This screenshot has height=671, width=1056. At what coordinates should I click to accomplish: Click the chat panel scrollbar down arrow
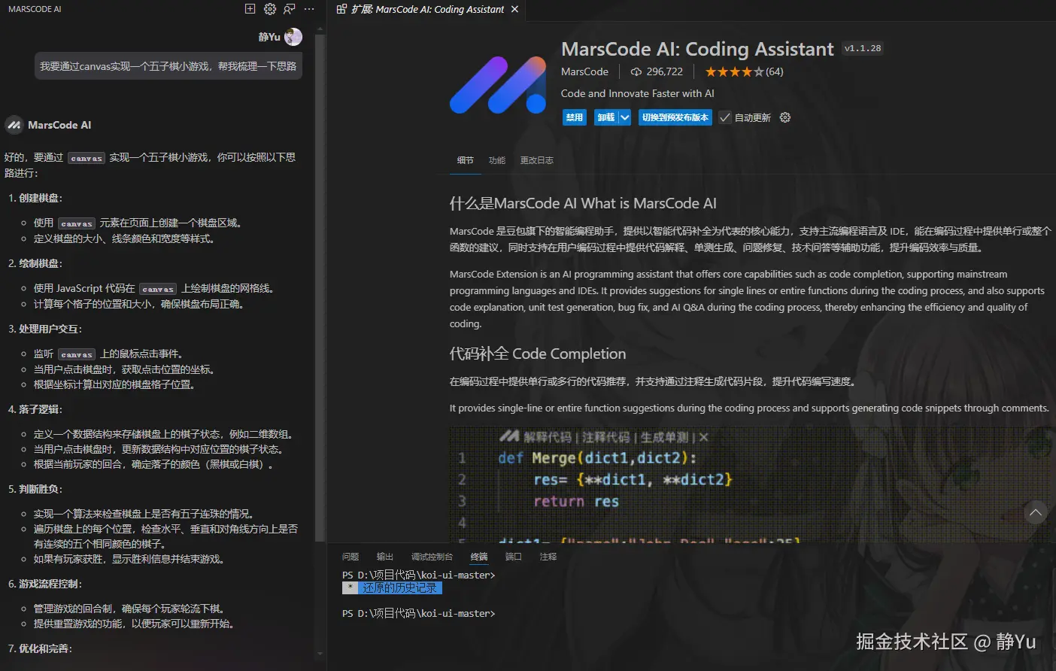320,653
